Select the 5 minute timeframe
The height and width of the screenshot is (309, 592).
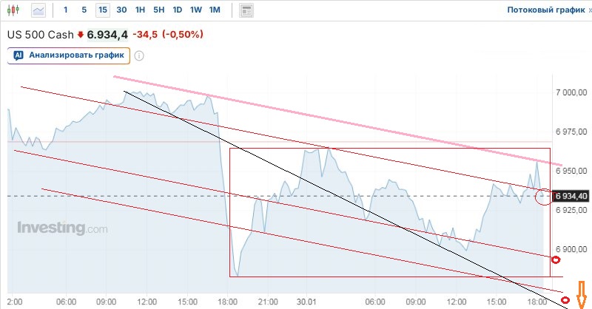pyautogui.click(x=84, y=10)
